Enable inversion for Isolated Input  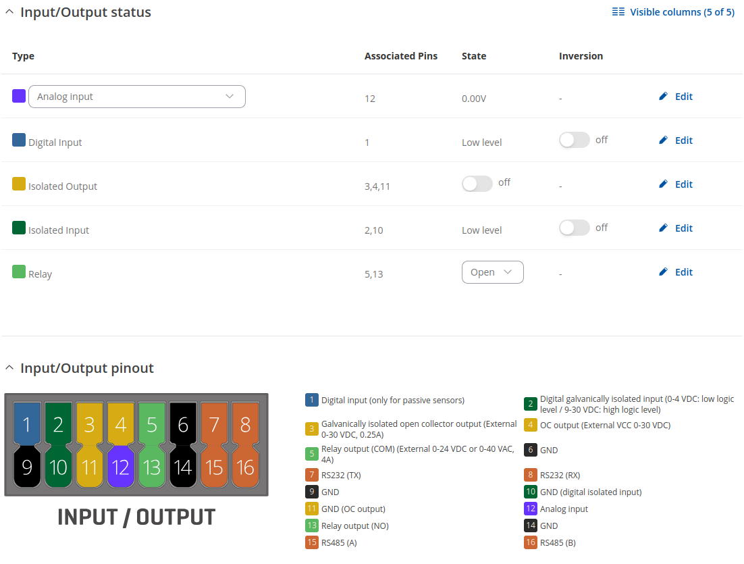(575, 228)
